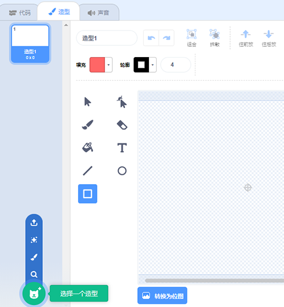Click the red fill color swatch
The width and height of the screenshot is (284, 307).
[97, 65]
